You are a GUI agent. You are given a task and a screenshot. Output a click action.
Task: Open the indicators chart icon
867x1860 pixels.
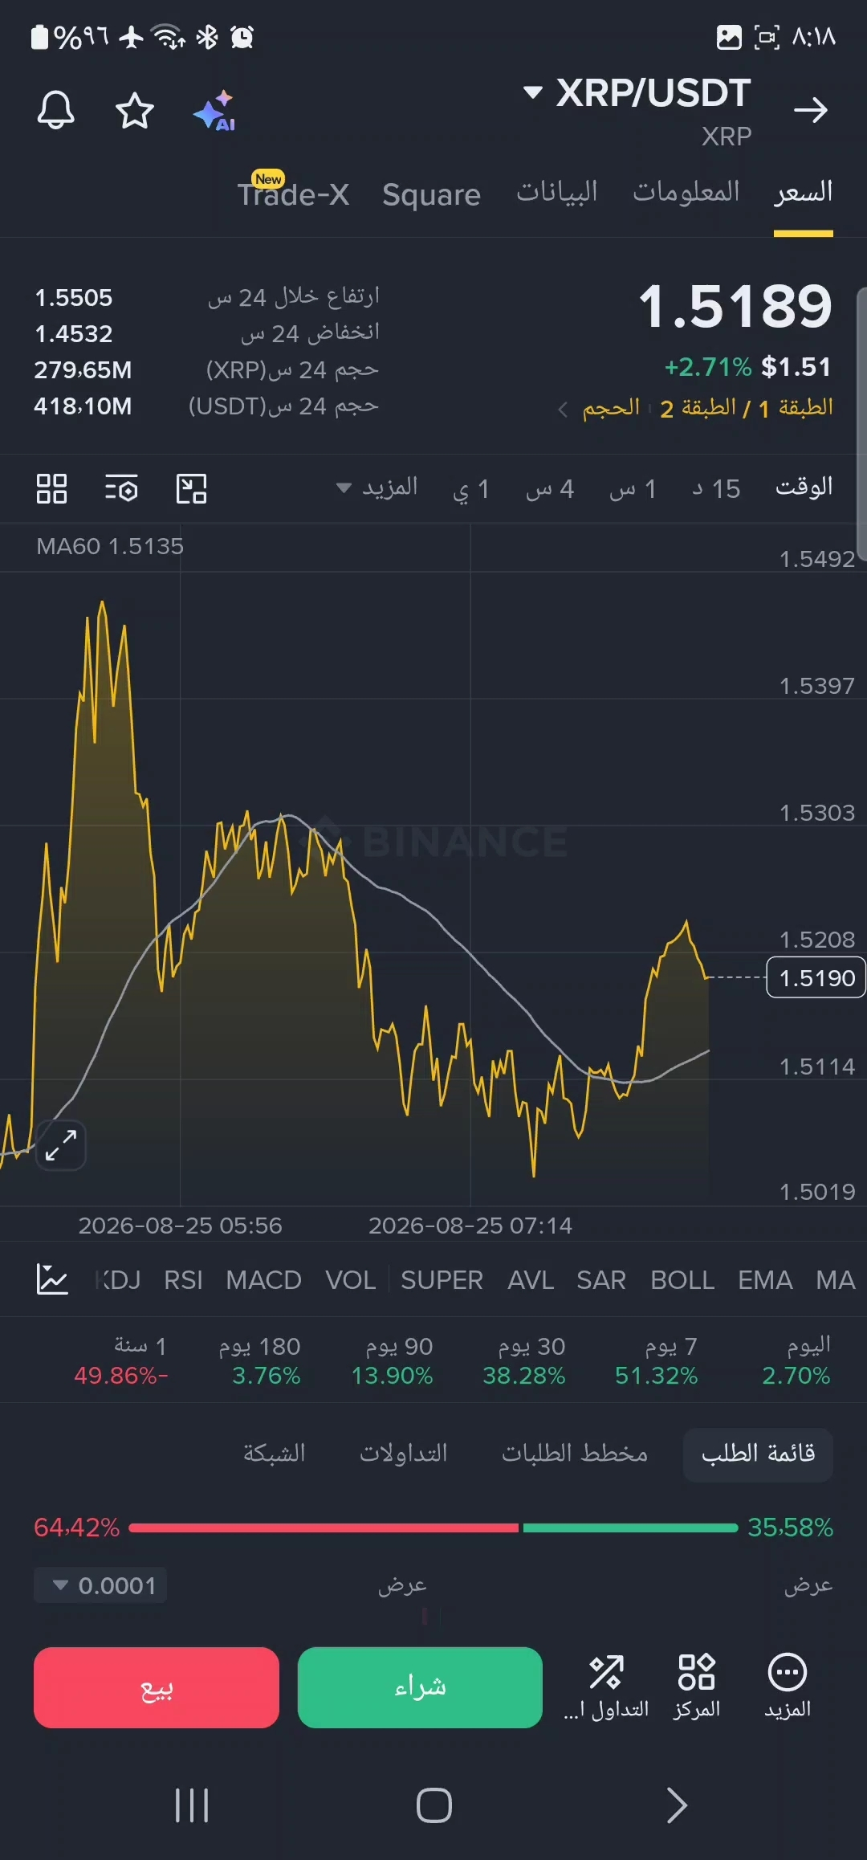pos(52,1279)
